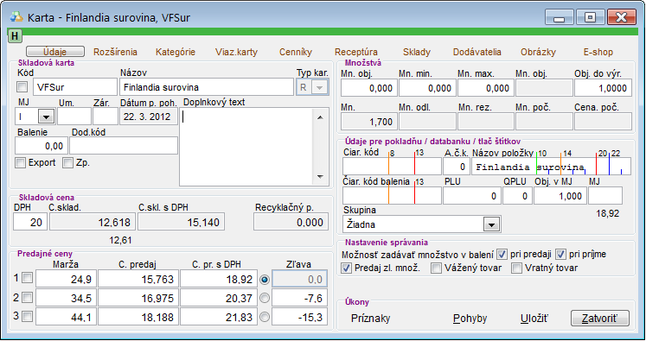Click the app icon in title bar

(16, 17)
